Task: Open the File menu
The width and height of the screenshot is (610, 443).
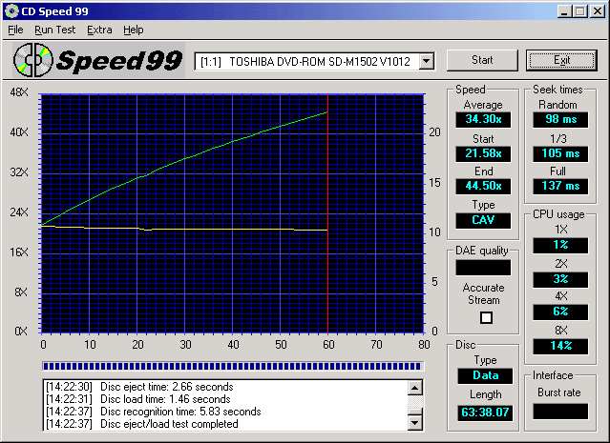Action: 15,30
